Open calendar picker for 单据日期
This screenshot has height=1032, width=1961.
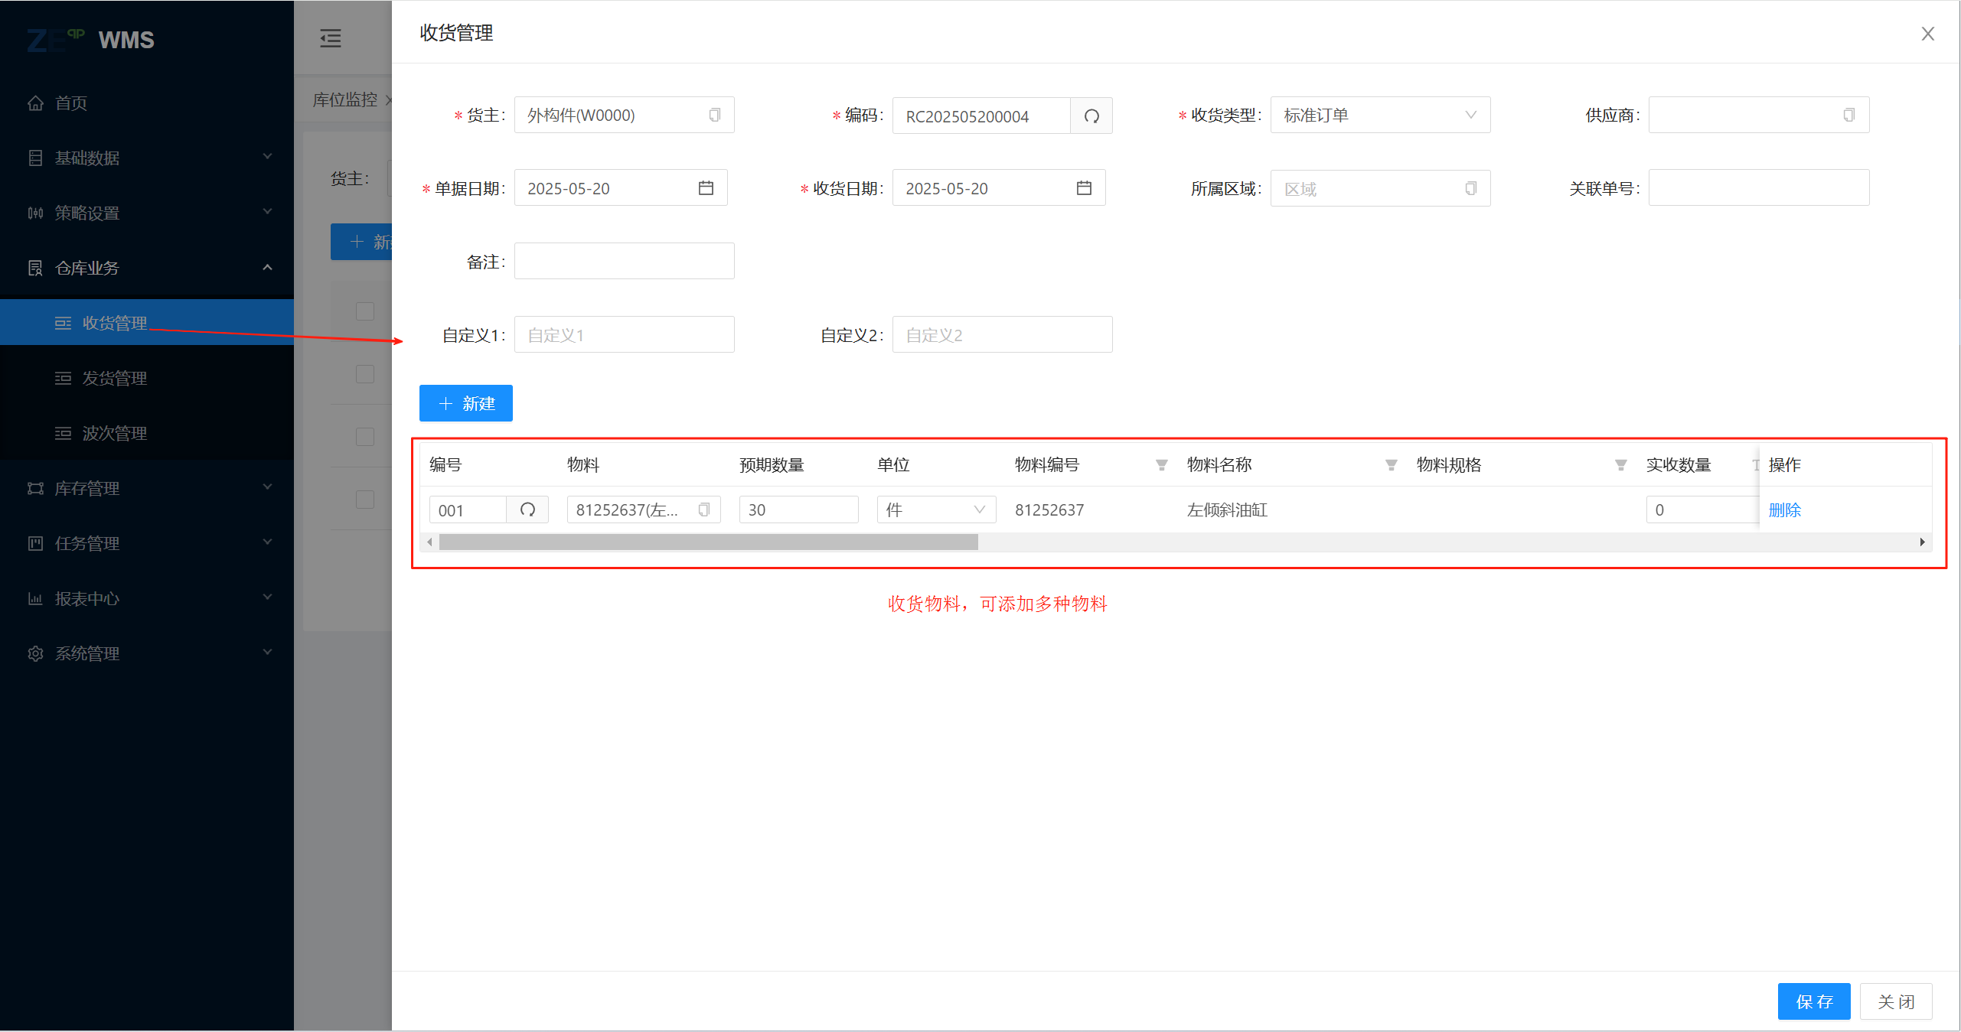706,188
